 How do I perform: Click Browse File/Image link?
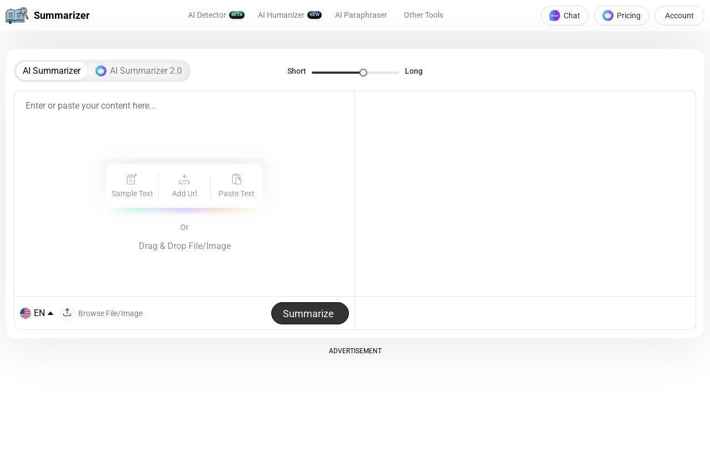[110, 313]
